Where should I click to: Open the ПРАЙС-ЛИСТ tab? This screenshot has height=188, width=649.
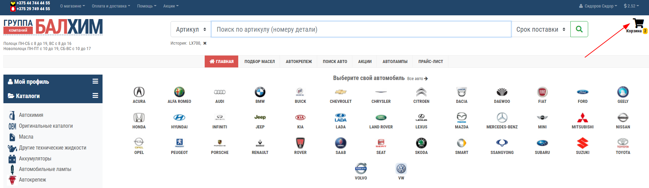[430, 62]
